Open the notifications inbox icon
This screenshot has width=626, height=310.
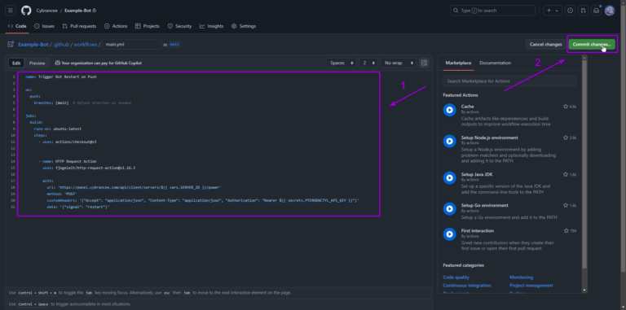[596, 11]
